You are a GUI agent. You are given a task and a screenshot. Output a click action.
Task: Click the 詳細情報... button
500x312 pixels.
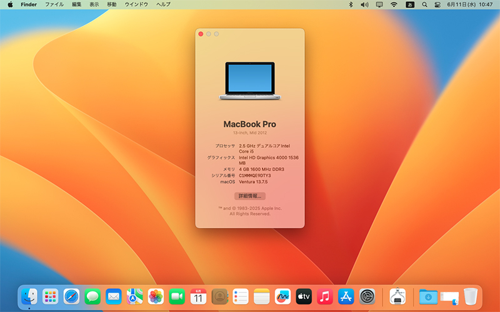(250, 196)
